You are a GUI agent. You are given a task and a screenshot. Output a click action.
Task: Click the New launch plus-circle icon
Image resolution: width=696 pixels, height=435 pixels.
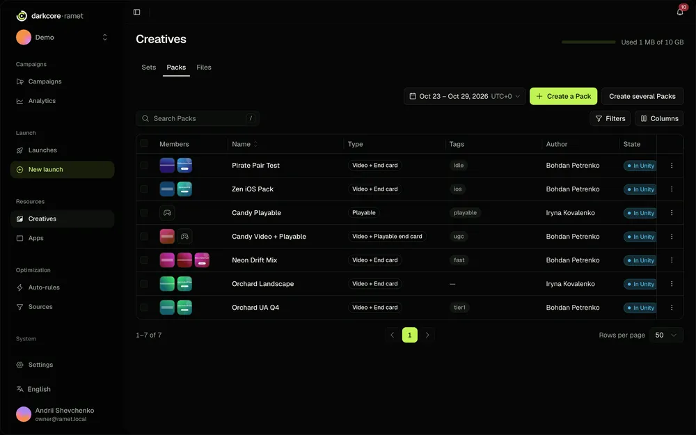[x=20, y=170]
